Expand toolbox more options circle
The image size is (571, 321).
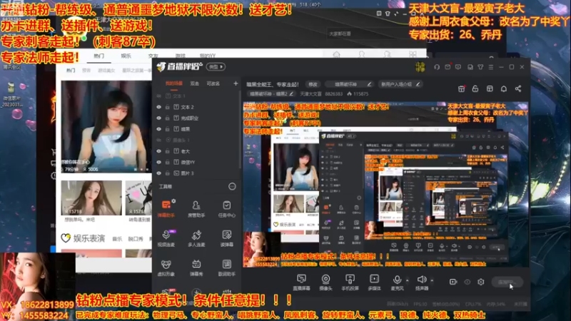pyautogui.click(x=232, y=186)
